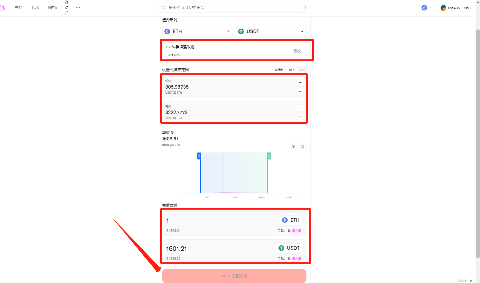Click the Uniswap unicorn logo
Image resolution: width=480 pixels, height=283 pixels.
click(2, 8)
